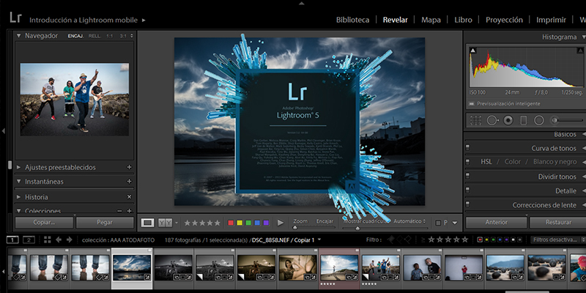
Task: Toggle the Dividir tonos panel switch
Action: 467,177
